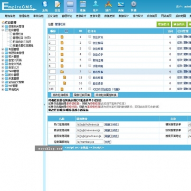191x191 pixels.
Task: Click the page icon in row ID 15
Action: point(64,78)
